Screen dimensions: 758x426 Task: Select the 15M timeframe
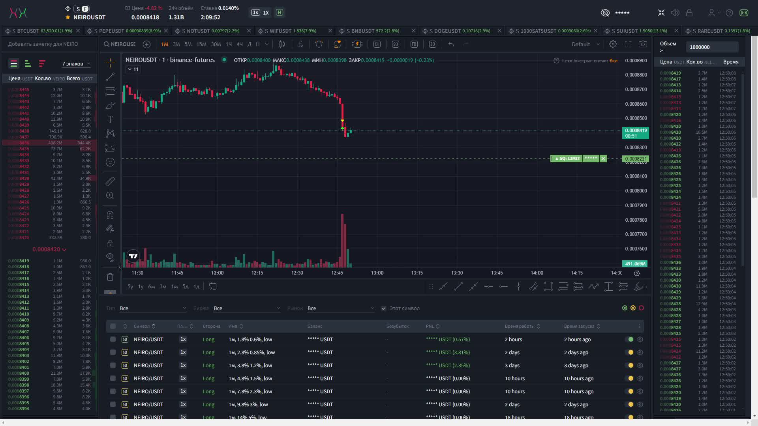coord(201,44)
